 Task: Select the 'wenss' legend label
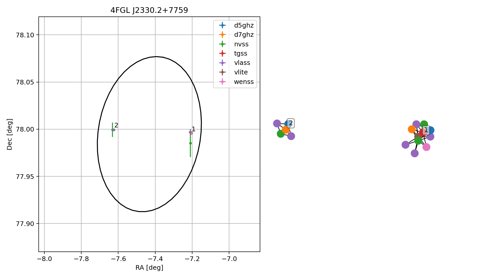[244, 82]
